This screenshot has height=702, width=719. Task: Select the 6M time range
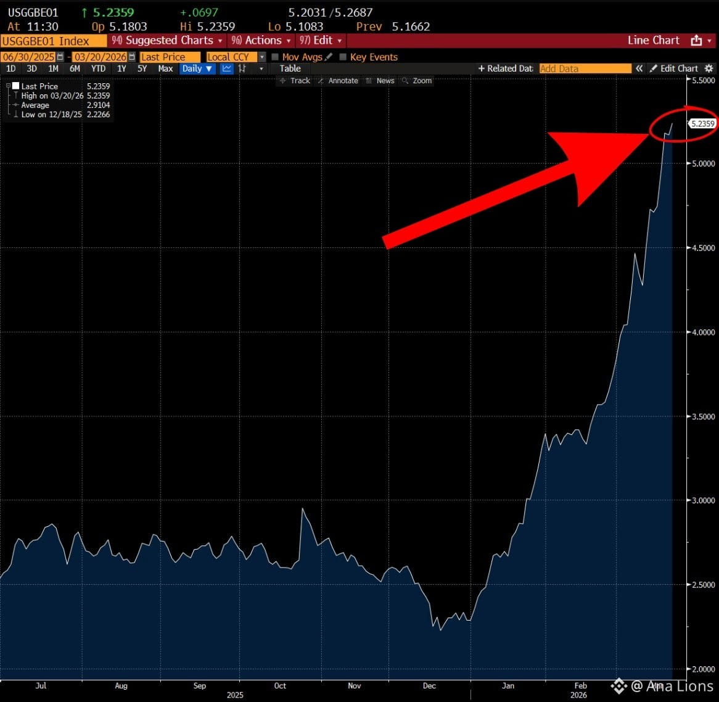pos(75,69)
